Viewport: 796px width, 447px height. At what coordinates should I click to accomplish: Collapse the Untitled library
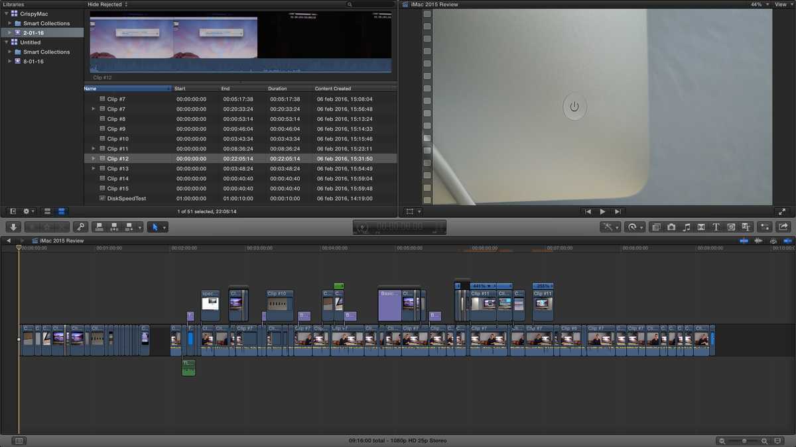(6, 42)
